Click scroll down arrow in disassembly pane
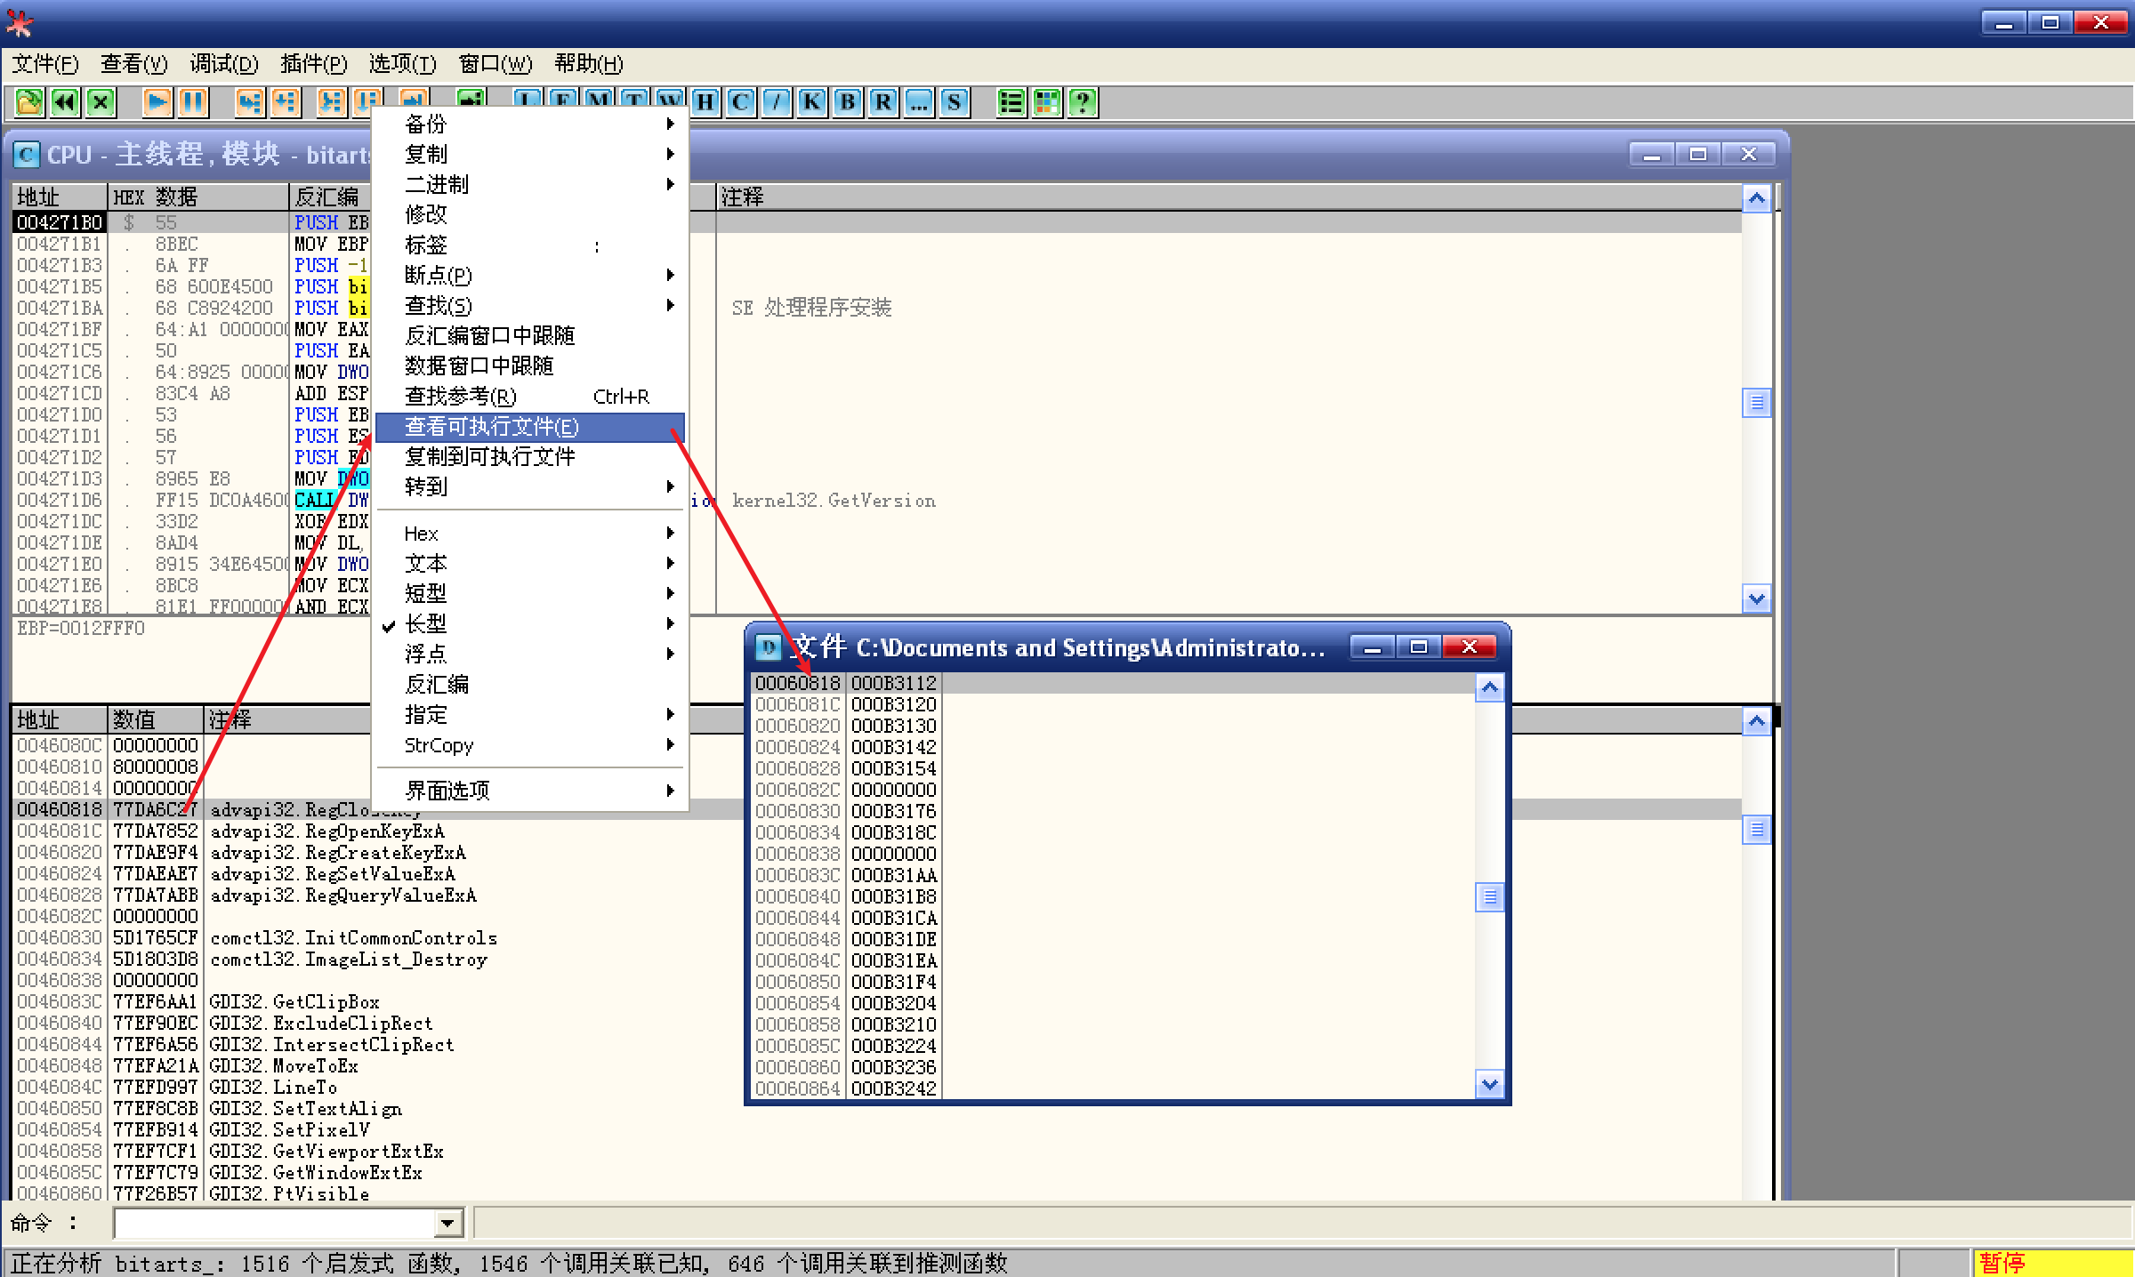This screenshot has width=2135, height=1277. point(1756,598)
